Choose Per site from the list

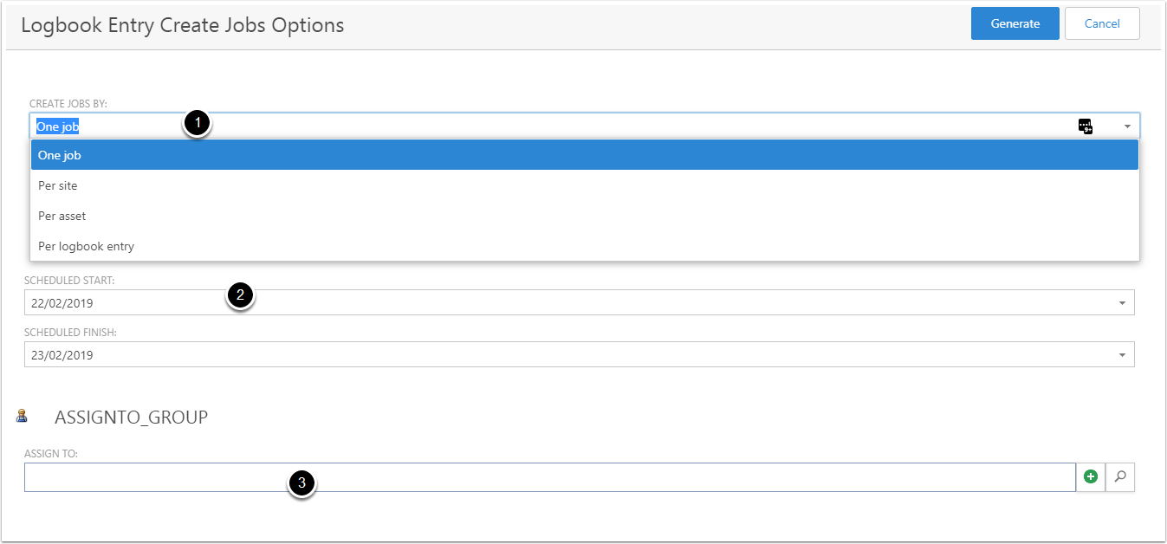coord(584,185)
